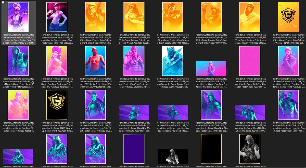Select the black wide tile with grayscale figure
Screen dimensions: 306x168
[x=173, y=156]
